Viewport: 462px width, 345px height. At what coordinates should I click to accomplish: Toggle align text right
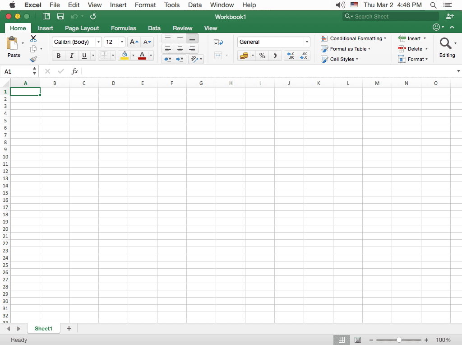192,49
